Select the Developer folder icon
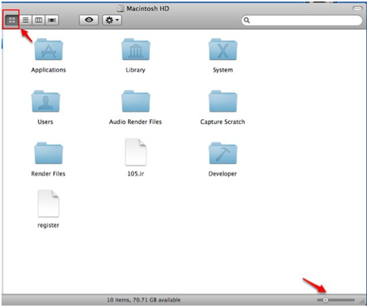 (223, 153)
